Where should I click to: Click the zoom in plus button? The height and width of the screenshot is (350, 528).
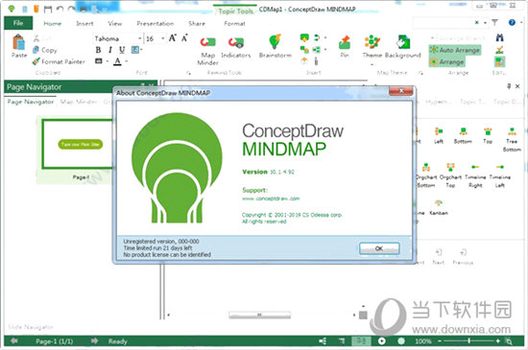tap(498, 341)
